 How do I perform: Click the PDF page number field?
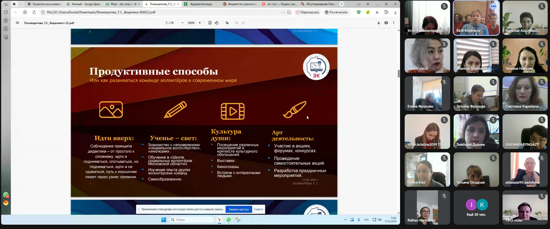click(166, 23)
